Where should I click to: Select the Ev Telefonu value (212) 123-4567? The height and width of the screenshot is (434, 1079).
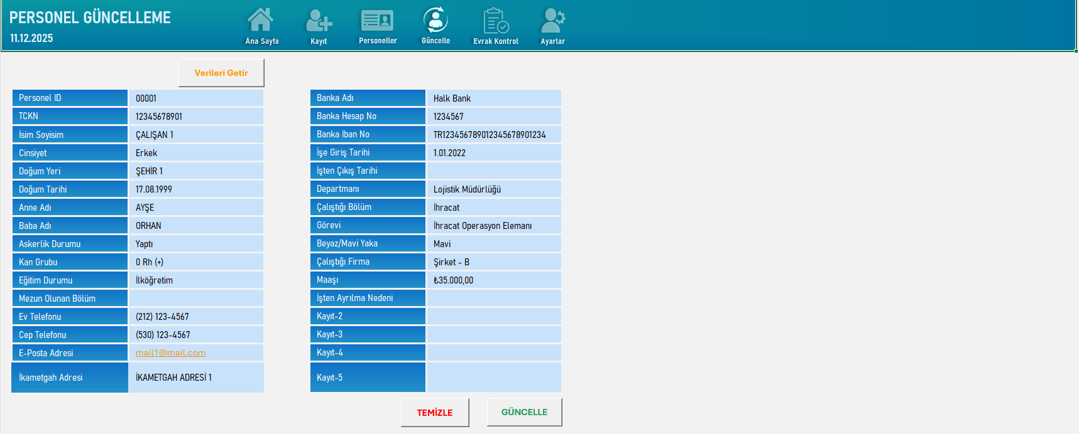(196, 316)
